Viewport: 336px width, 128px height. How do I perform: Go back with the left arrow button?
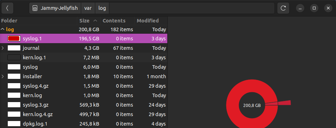click(x=7, y=8)
